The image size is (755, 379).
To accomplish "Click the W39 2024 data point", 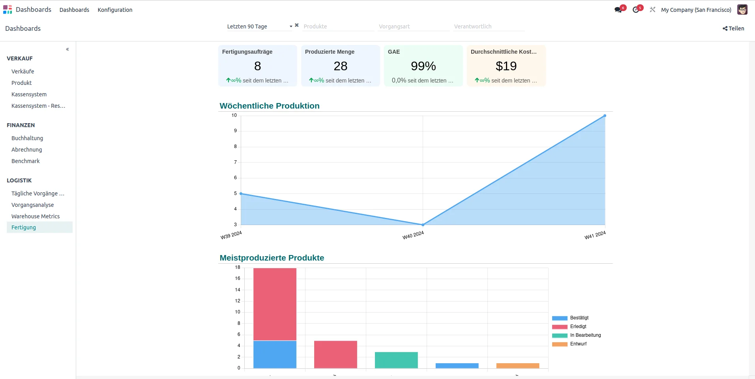I will click(241, 193).
